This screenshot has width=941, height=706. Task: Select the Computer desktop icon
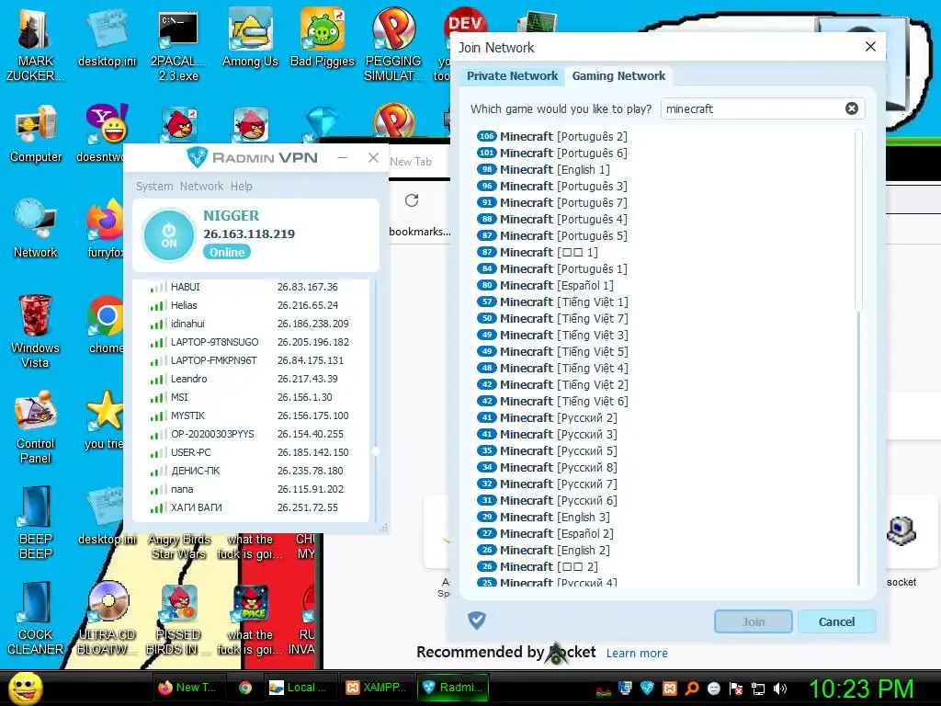point(36,134)
